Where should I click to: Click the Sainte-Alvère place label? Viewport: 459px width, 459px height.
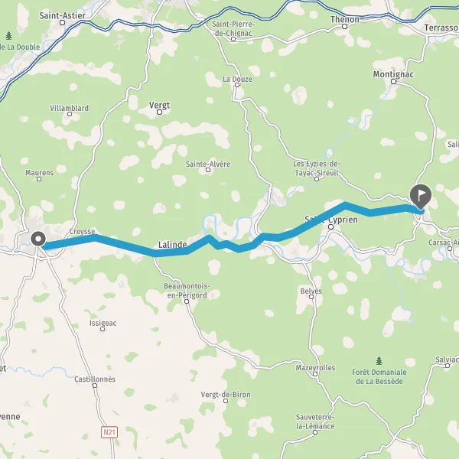click(x=208, y=164)
